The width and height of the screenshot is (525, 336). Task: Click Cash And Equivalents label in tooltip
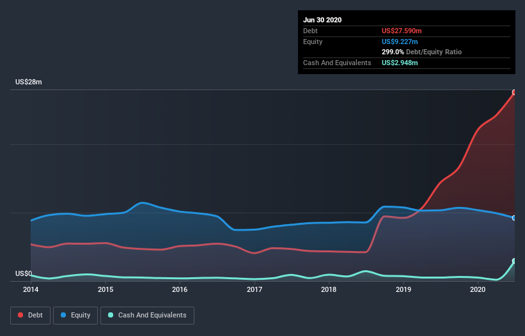pos(337,63)
